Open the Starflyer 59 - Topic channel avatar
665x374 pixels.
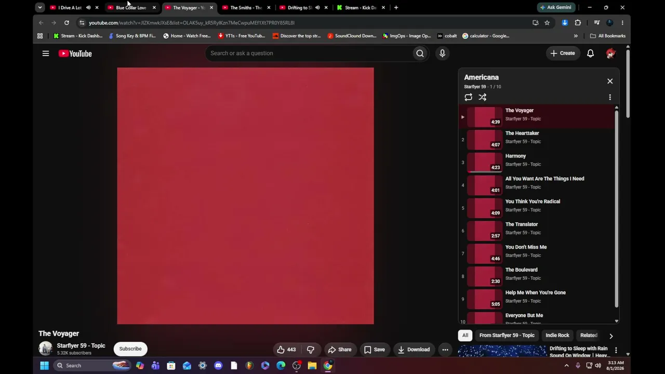pyautogui.click(x=46, y=349)
